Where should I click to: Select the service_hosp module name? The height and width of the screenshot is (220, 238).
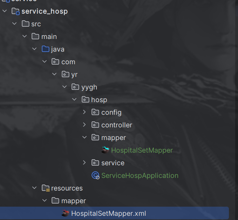tap(45, 11)
